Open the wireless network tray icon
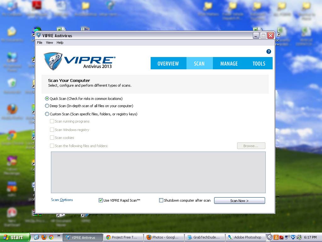The image size is (322, 242). 287,237
